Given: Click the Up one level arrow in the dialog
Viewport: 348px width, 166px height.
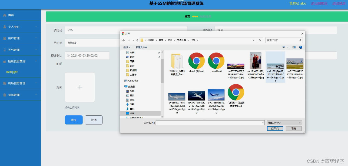Looking at the screenshot, I should (x=137, y=40).
